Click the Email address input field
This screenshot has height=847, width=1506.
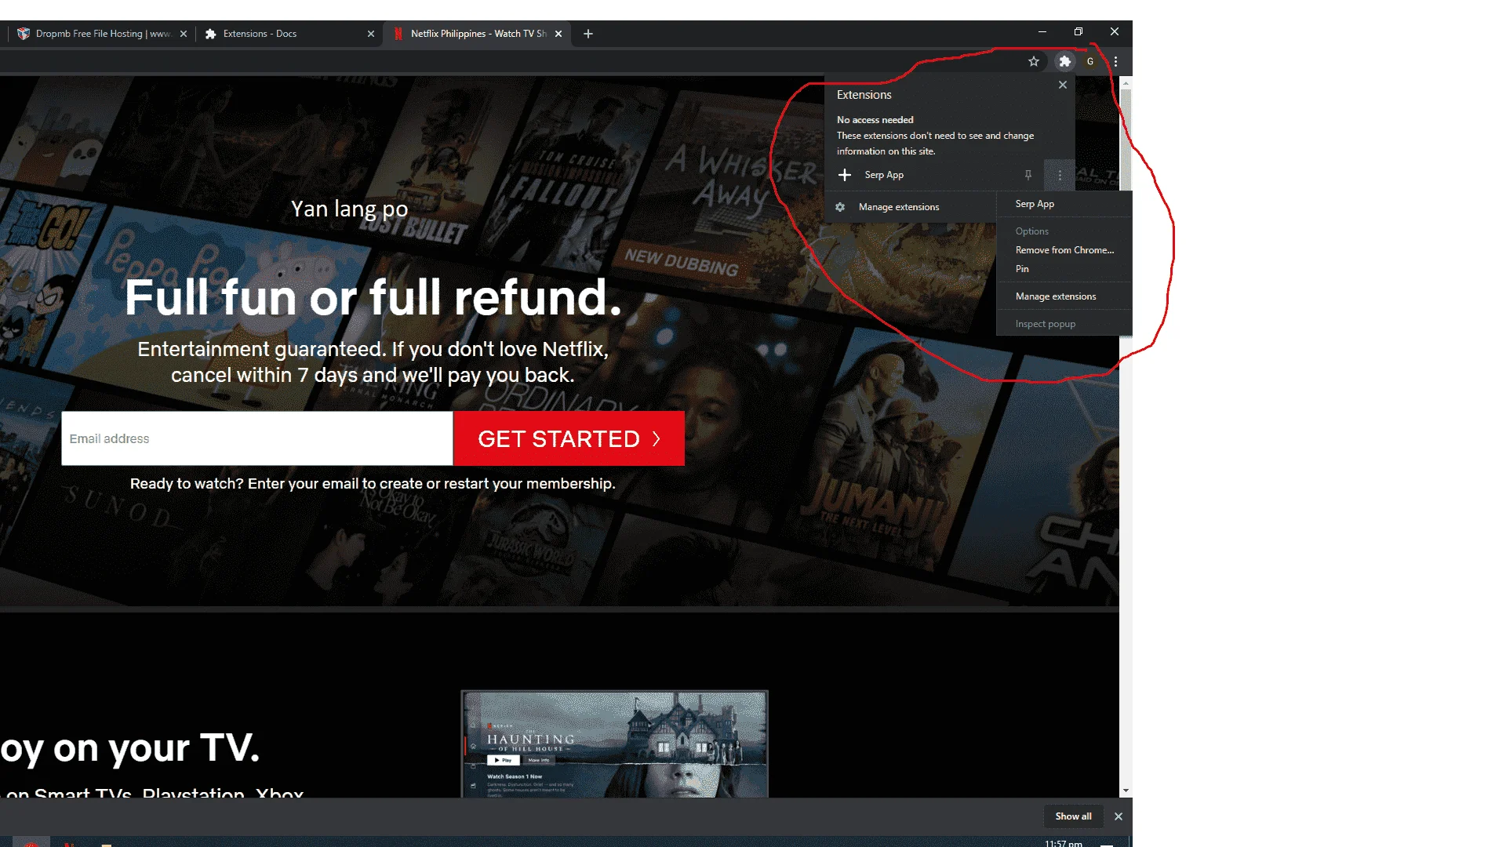tap(257, 438)
